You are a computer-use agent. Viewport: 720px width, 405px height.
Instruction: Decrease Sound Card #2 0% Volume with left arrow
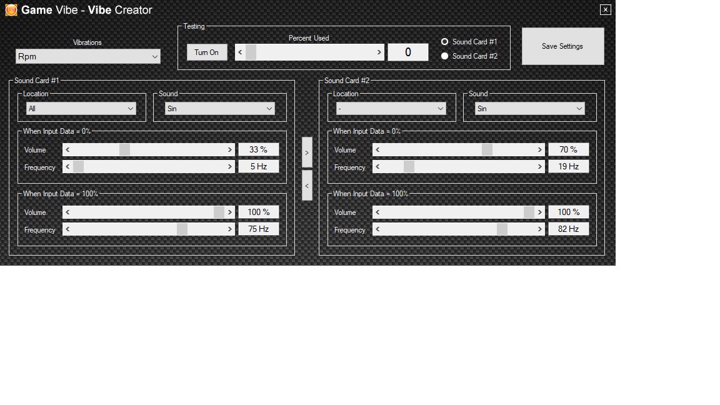point(377,150)
